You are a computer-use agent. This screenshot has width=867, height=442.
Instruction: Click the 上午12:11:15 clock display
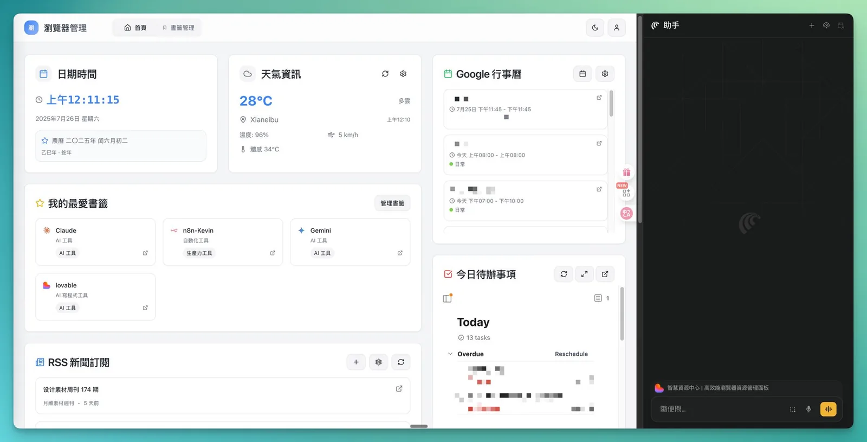(x=83, y=100)
